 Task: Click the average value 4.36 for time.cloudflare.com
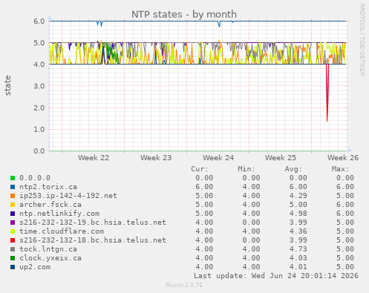[x=298, y=231]
